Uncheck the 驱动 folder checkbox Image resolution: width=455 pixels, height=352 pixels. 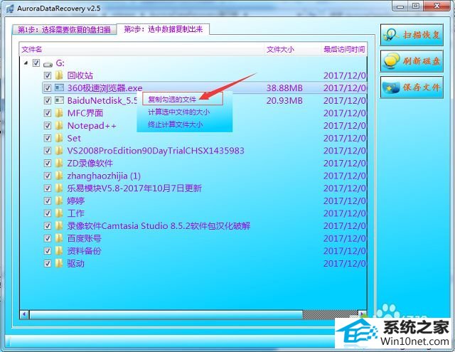[x=48, y=263]
